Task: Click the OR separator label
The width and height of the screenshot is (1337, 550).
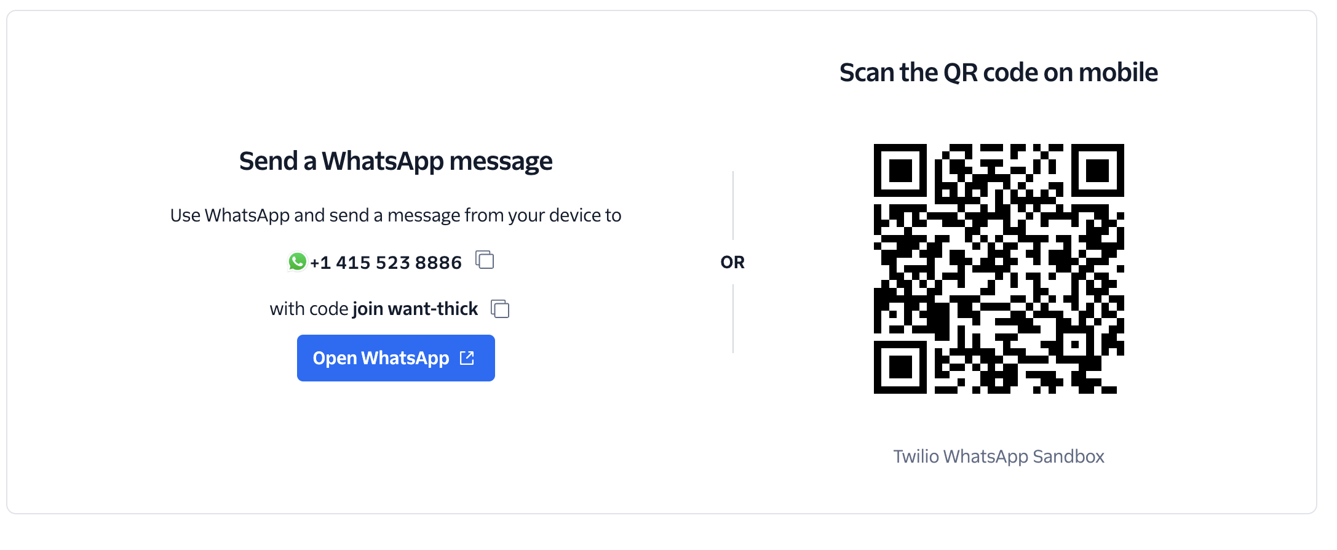Action: 732,263
